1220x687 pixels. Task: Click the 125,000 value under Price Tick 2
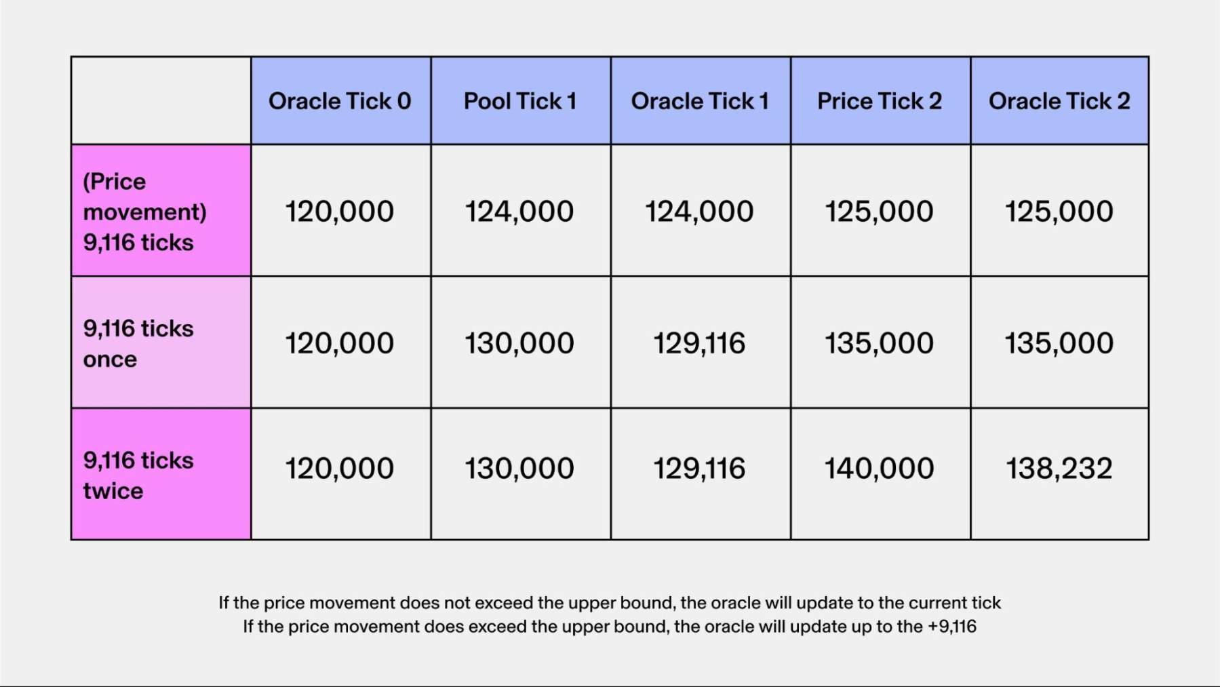(880, 212)
